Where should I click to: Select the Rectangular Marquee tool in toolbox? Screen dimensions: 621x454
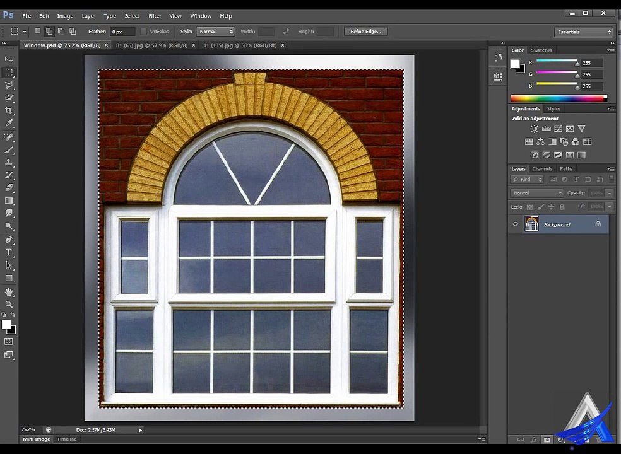(x=9, y=73)
